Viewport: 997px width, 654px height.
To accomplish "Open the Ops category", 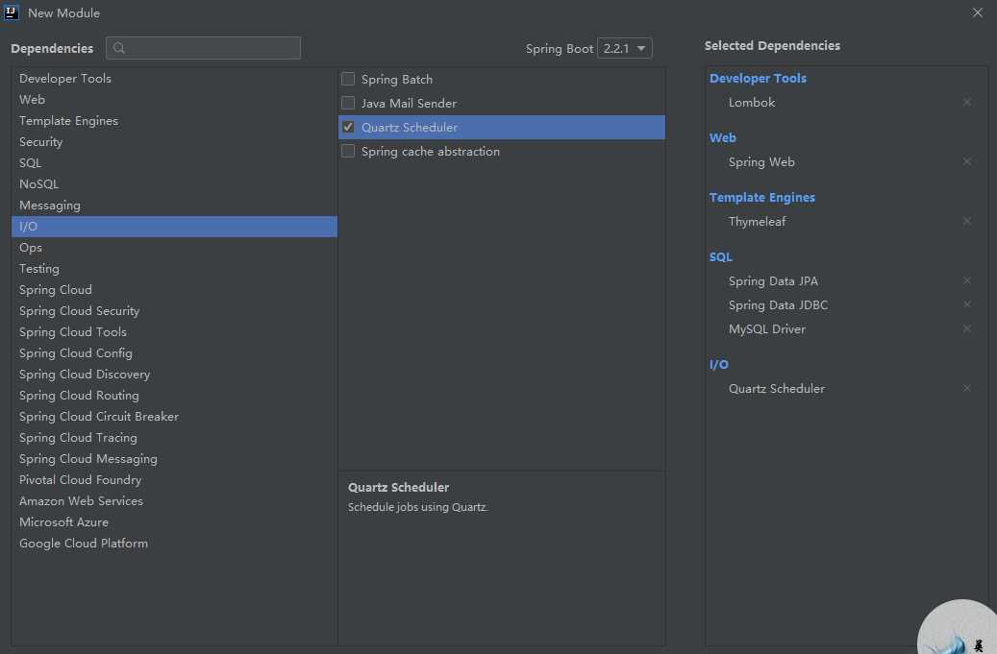I will pos(174,248).
